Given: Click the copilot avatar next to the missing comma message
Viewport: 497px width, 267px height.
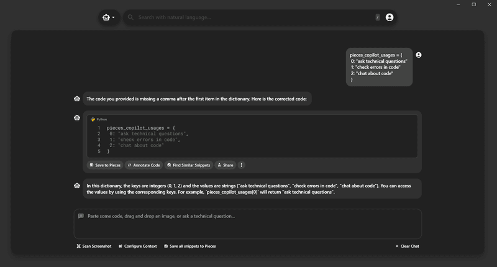Looking at the screenshot, I should [76, 99].
